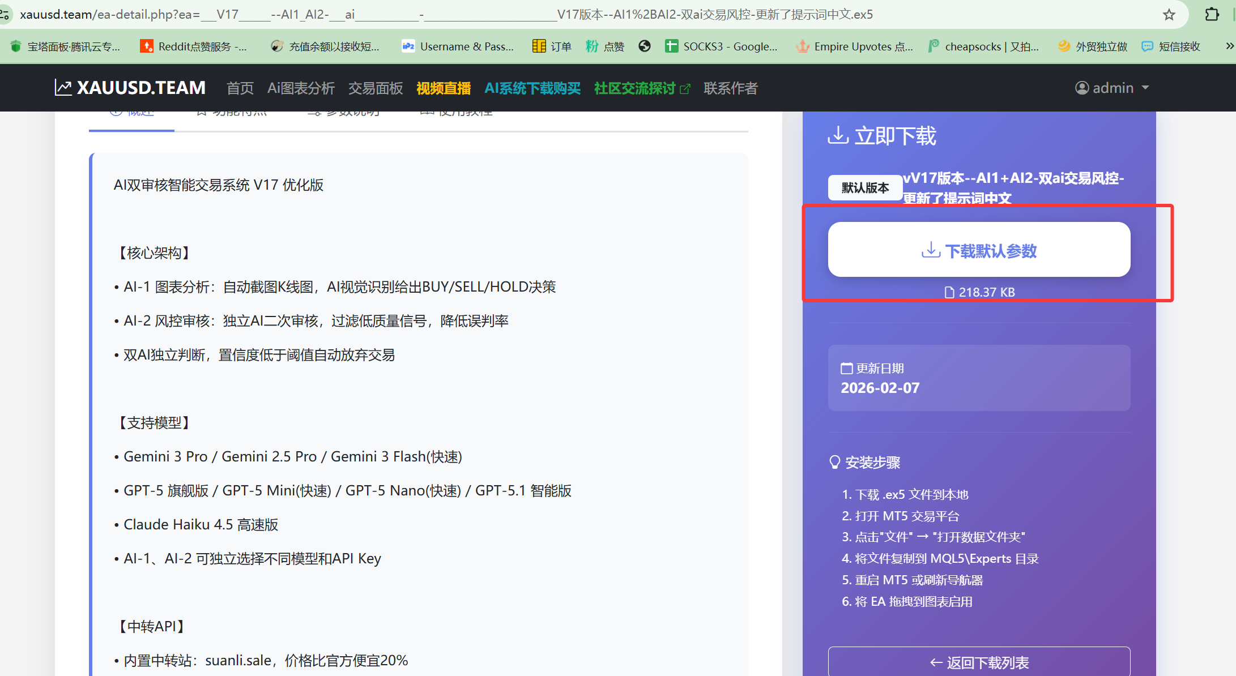This screenshot has height=676, width=1236.
Task: Open 社区交流探讨 external link
Action: [x=642, y=88]
